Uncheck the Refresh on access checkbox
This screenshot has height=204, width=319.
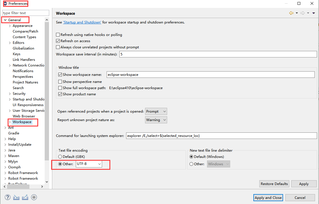pos(58,41)
